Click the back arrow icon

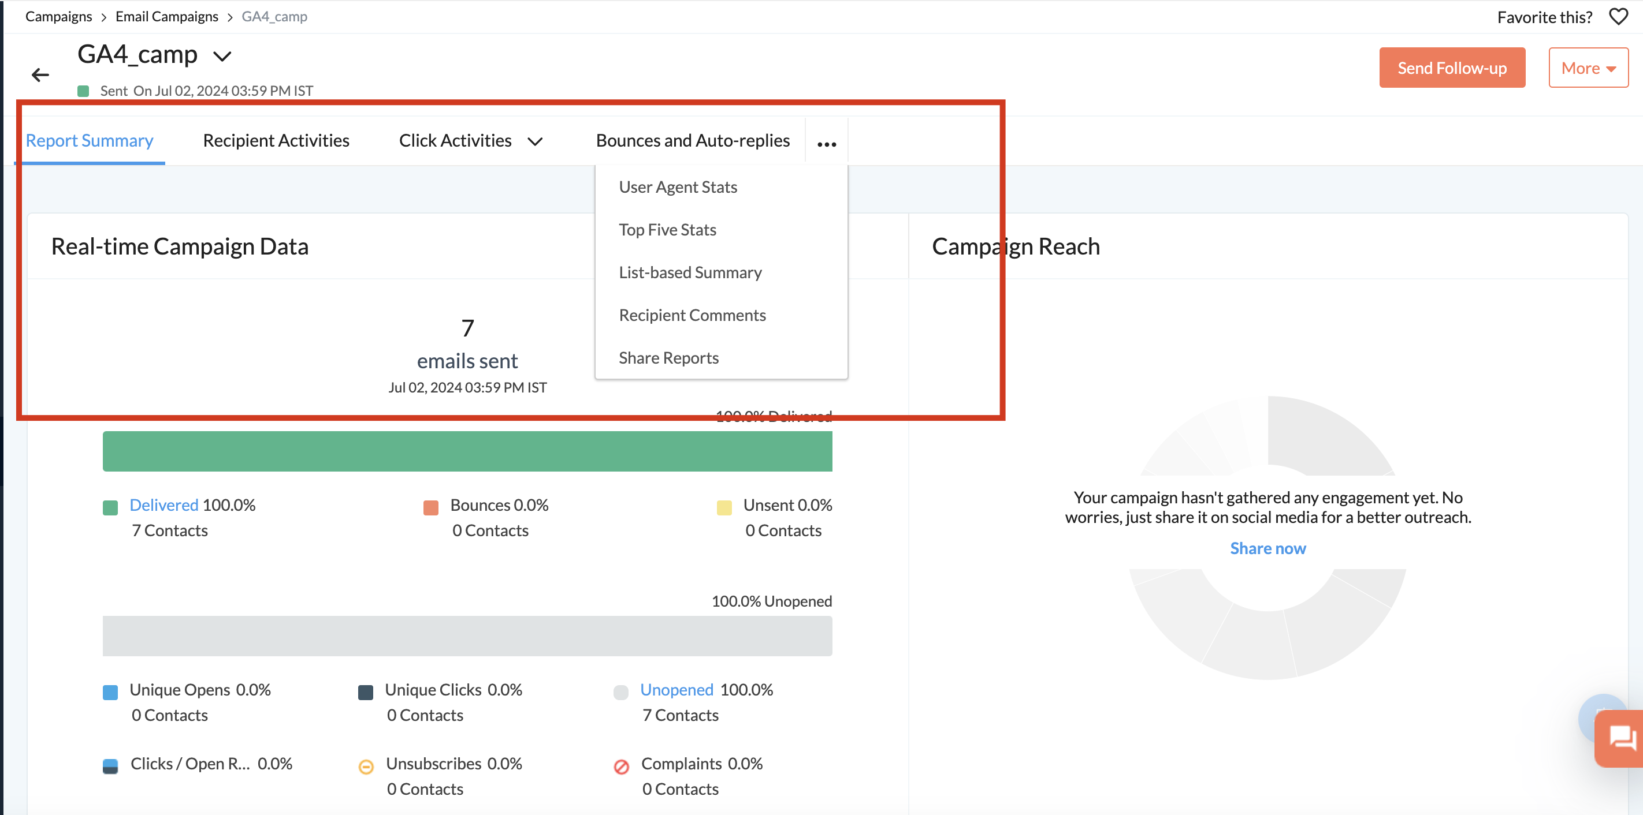point(40,75)
